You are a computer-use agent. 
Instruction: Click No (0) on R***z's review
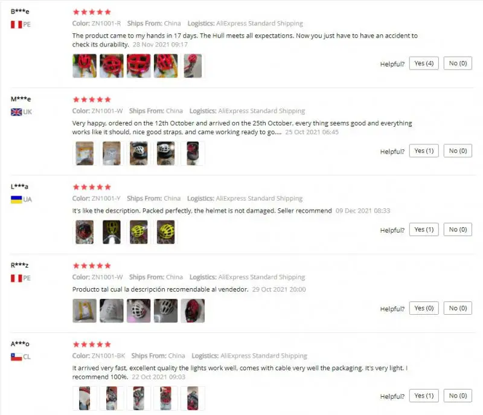[458, 308]
